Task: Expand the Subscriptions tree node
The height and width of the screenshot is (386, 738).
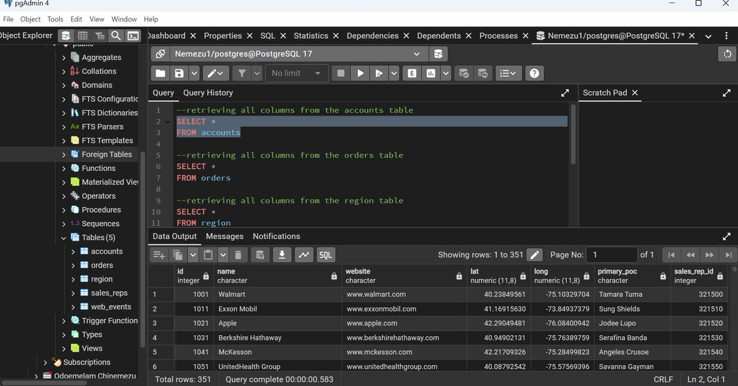Action: 46,363
